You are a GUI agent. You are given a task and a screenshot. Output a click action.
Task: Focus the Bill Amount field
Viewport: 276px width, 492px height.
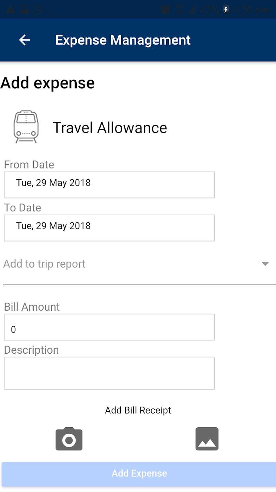(109, 327)
